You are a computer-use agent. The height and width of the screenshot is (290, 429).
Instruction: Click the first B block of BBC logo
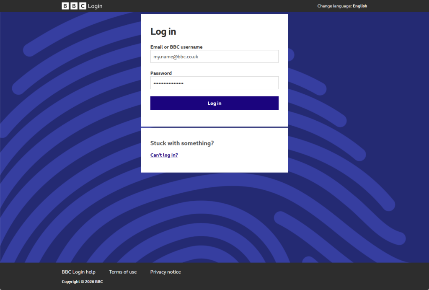point(65,6)
